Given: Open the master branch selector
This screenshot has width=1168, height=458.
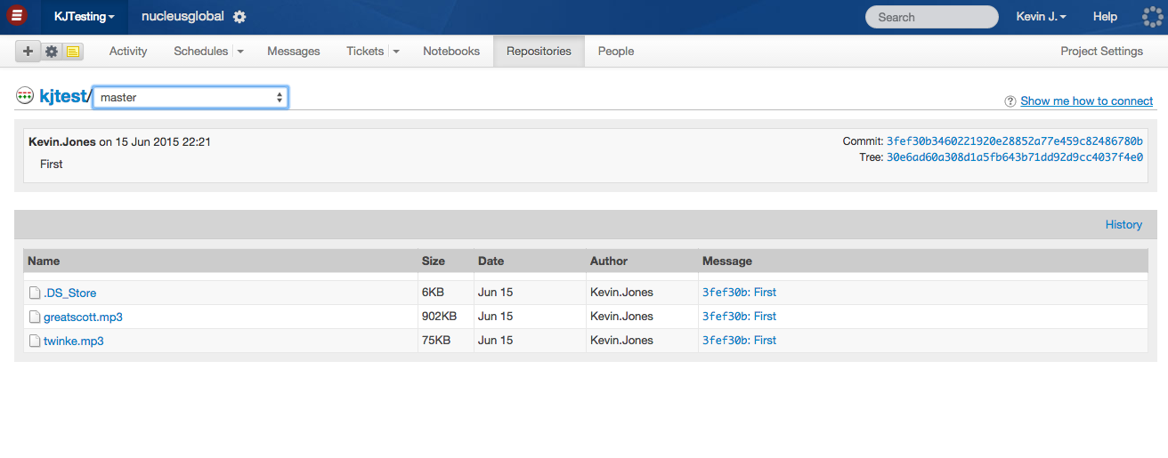Looking at the screenshot, I should (191, 97).
